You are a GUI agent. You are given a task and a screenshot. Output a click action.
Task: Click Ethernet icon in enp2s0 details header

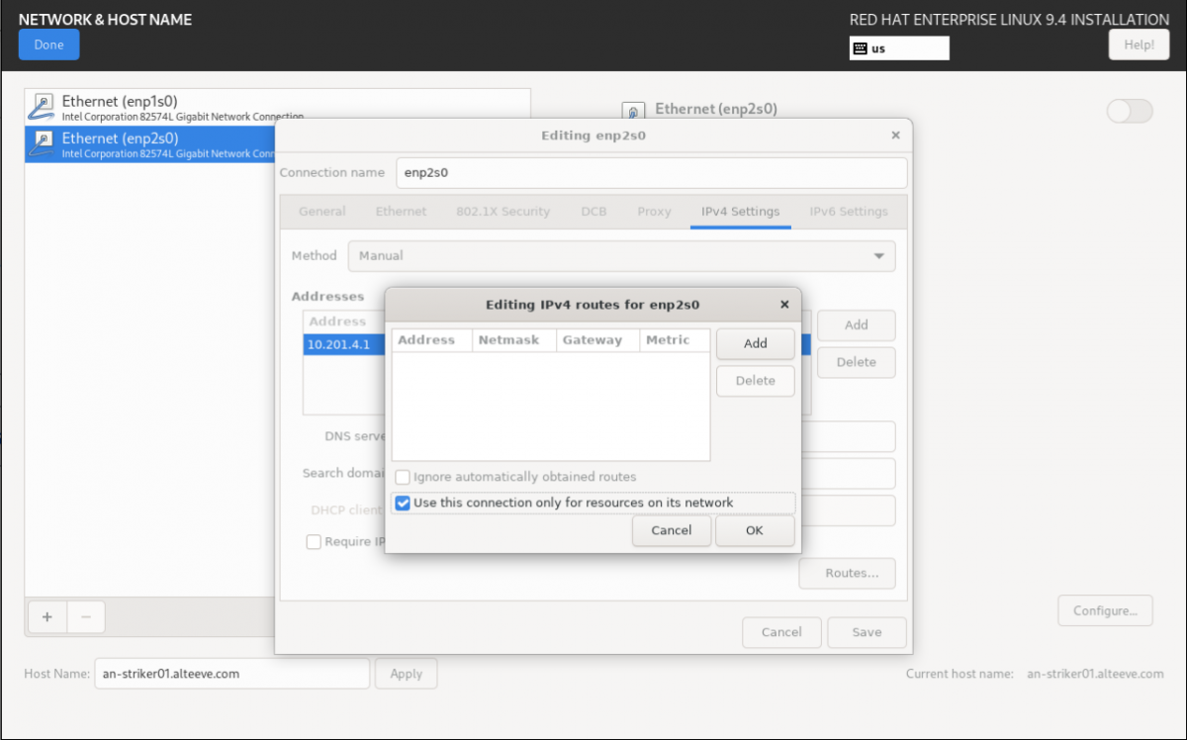click(x=633, y=111)
